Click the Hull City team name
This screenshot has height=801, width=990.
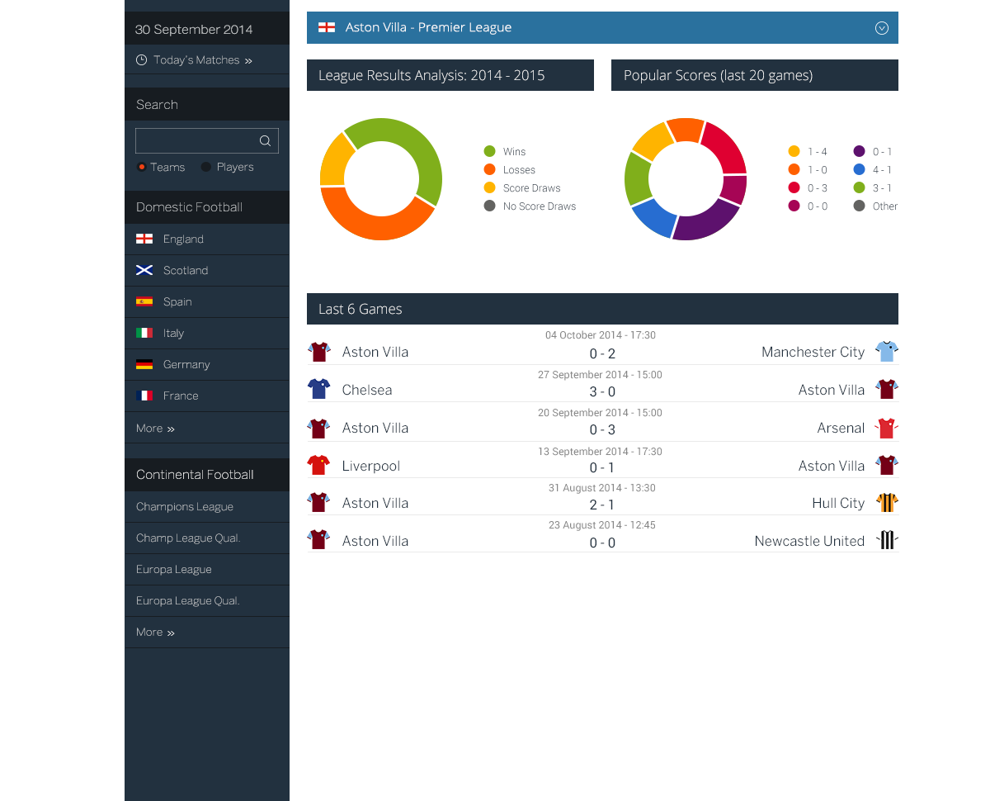pos(838,503)
